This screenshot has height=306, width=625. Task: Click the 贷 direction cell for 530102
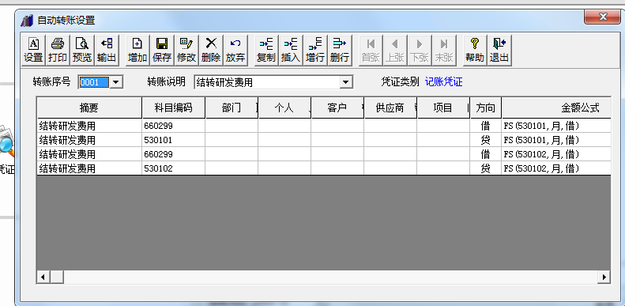[486, 168]
